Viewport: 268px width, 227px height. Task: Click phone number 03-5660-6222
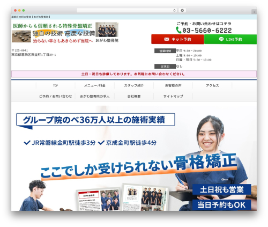point(207,31)
